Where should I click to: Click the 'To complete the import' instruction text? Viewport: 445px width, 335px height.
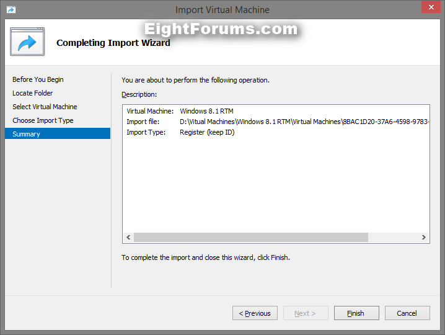coord(206,257)
